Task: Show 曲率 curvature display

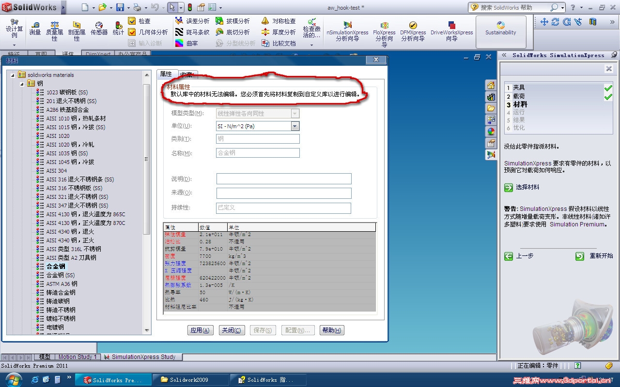Action: pyautogui.click(x=187, y=44)
